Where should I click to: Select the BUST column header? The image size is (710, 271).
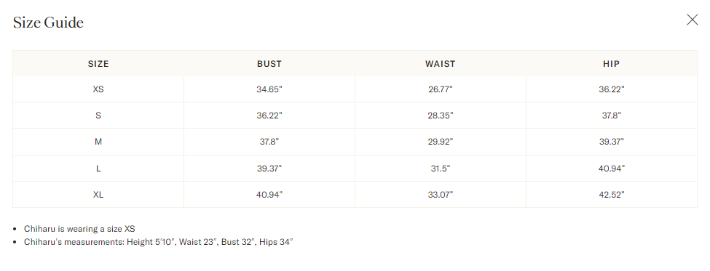[269, 64]
